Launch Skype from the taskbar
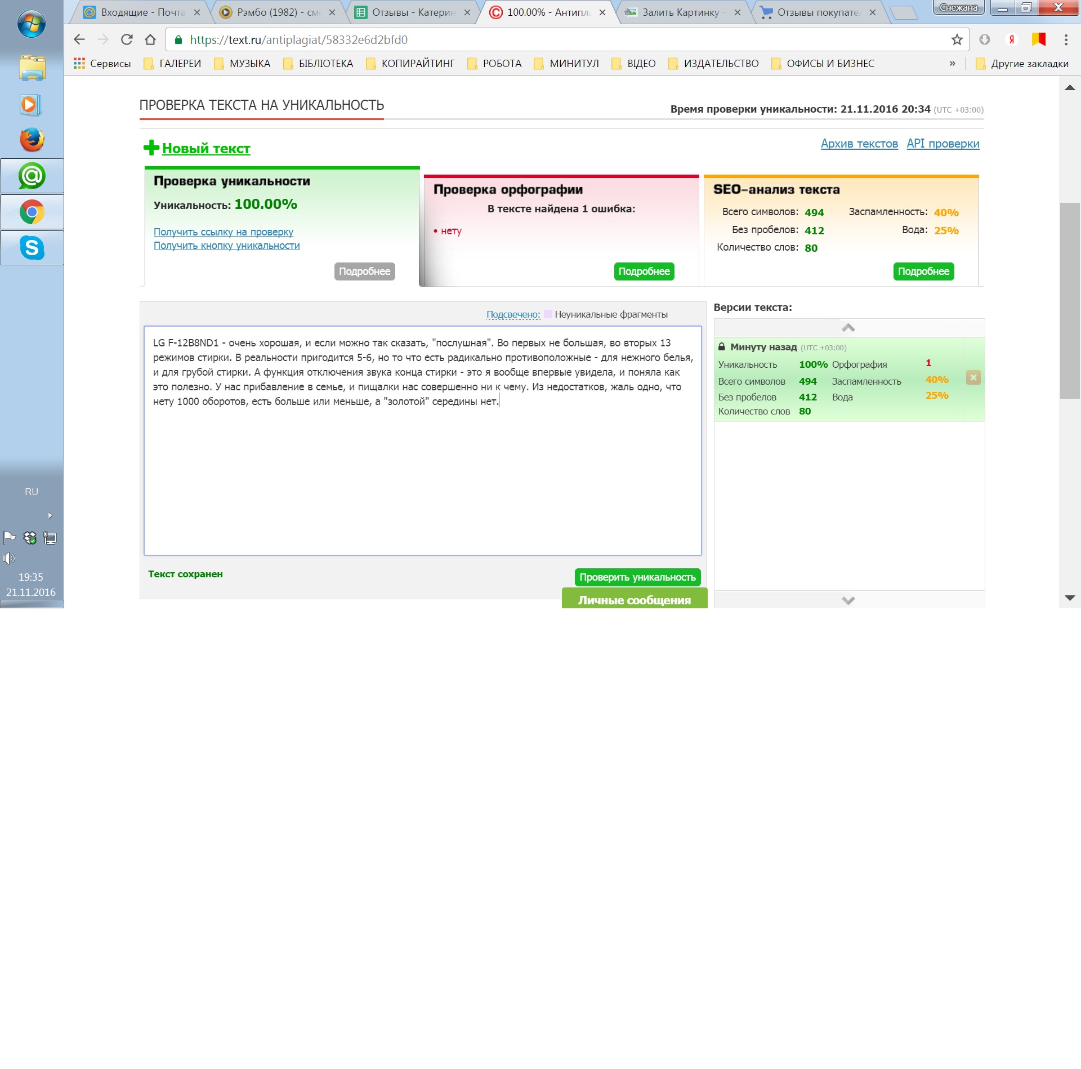The height and width of the screenshot is (1069, 1081). click(x=32, y=248)
